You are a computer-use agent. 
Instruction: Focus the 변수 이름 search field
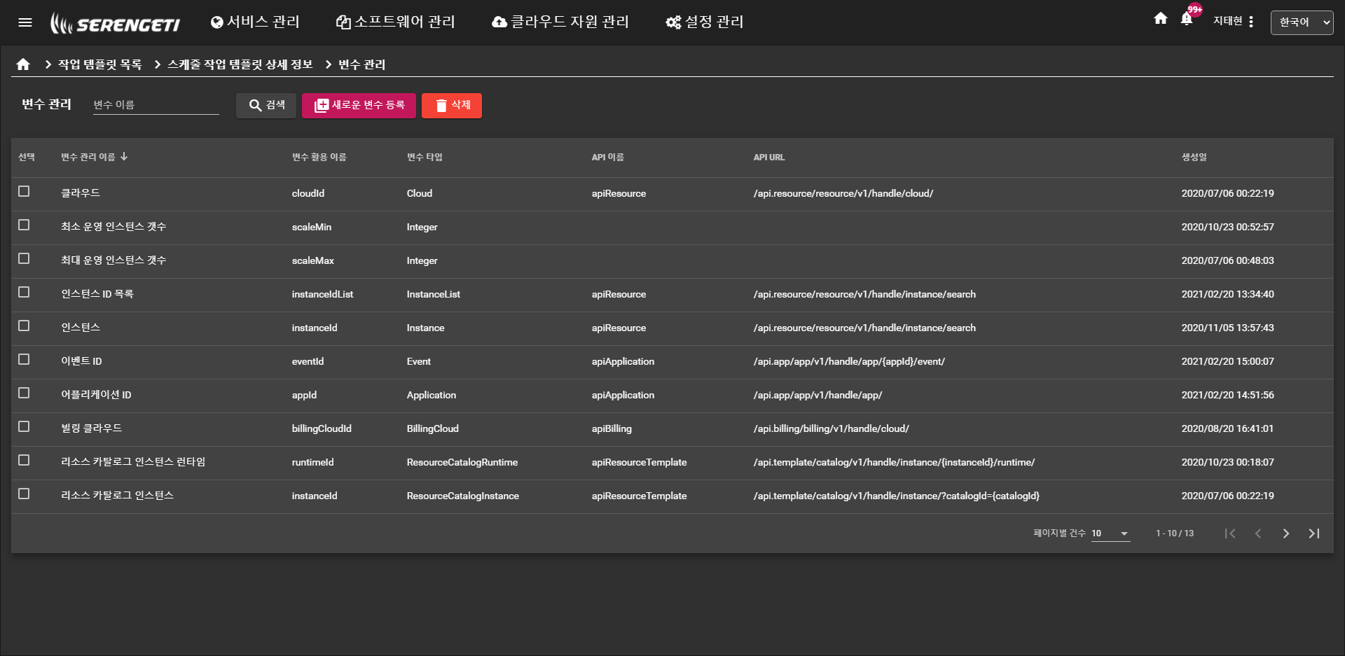156,105
